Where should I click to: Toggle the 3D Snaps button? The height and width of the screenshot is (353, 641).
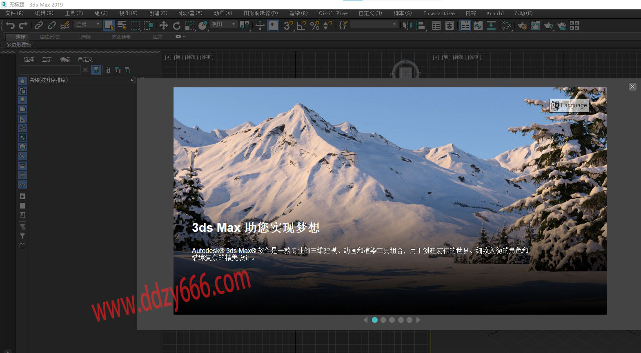pyautogui.click(x=289, y=26)
